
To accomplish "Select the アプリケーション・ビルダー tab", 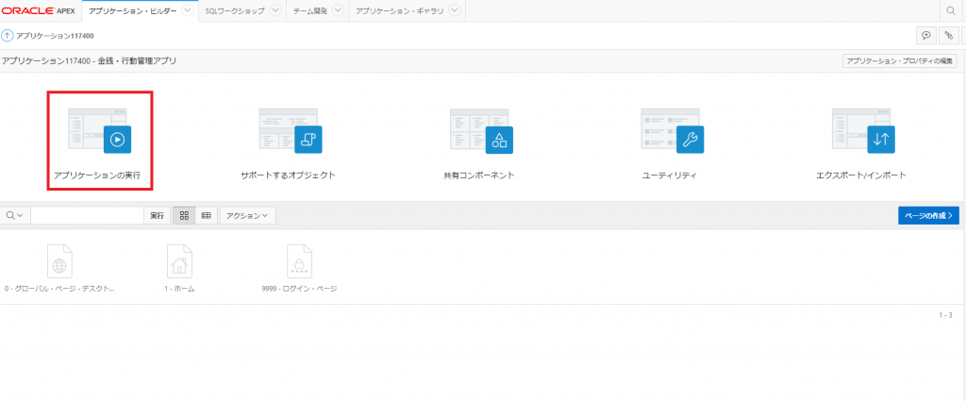I will pos(133,11).
